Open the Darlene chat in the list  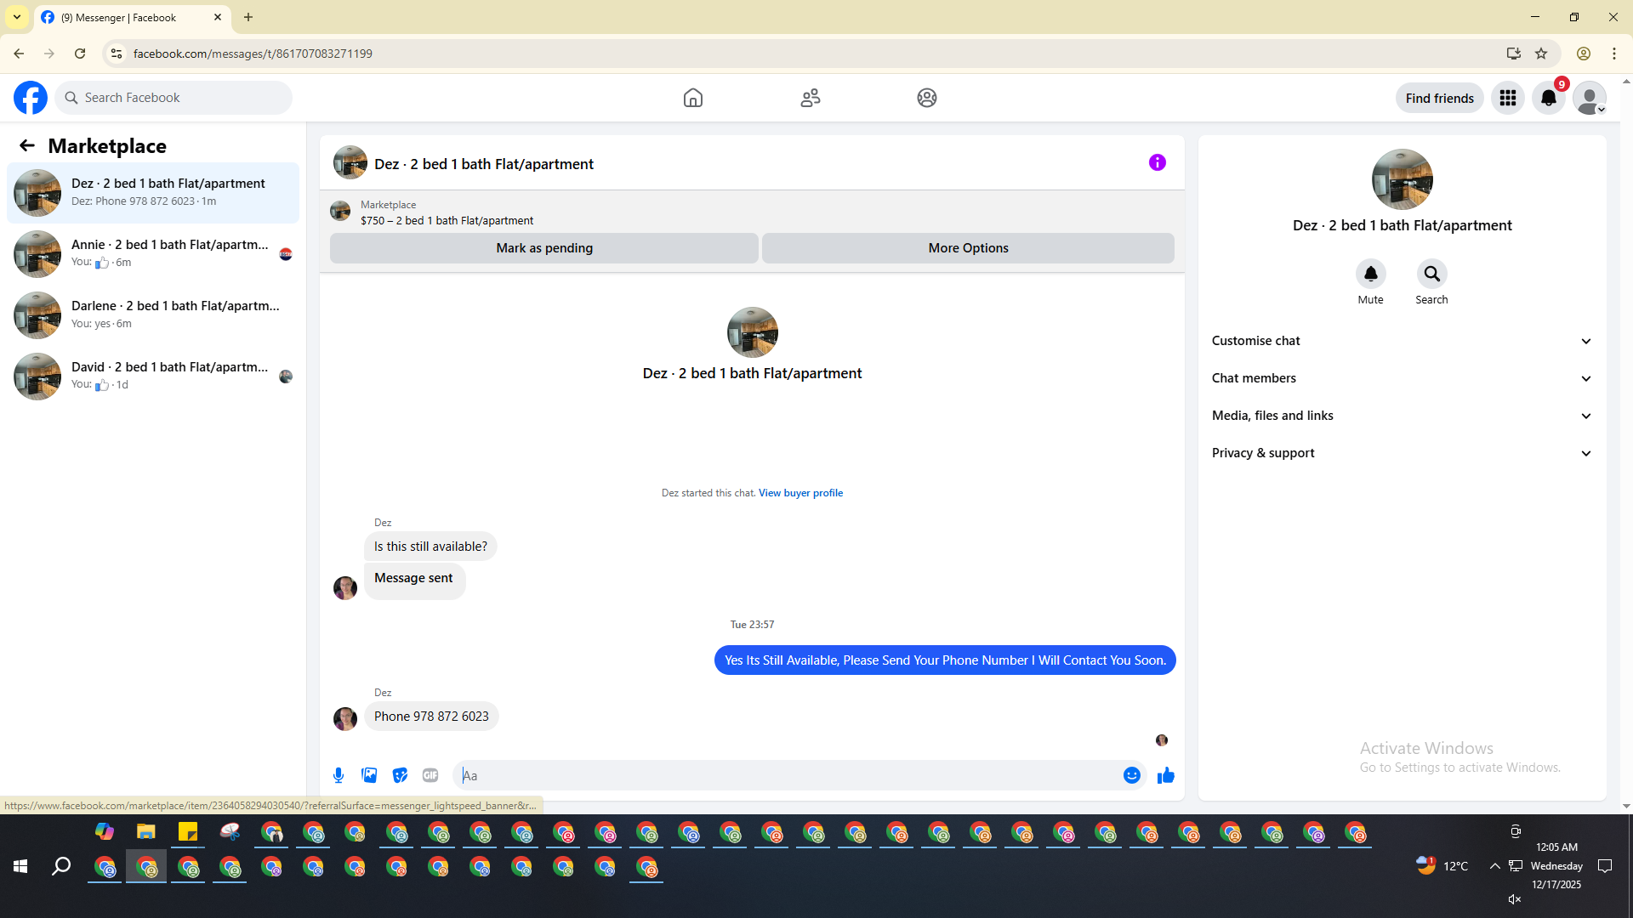pos(153,315)
